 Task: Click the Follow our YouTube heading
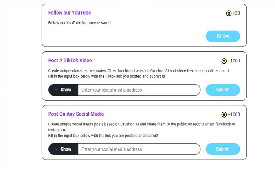[x=70, y=13]
